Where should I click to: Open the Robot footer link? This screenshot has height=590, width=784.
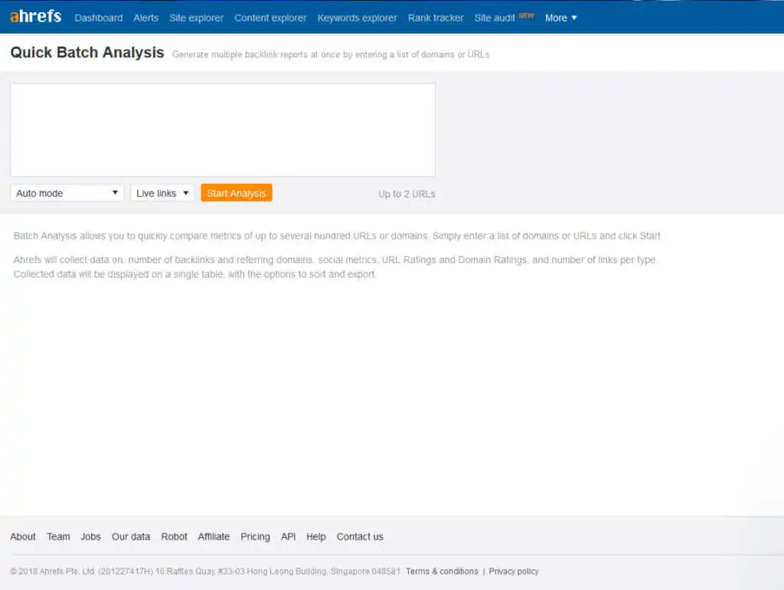(174, 536)
